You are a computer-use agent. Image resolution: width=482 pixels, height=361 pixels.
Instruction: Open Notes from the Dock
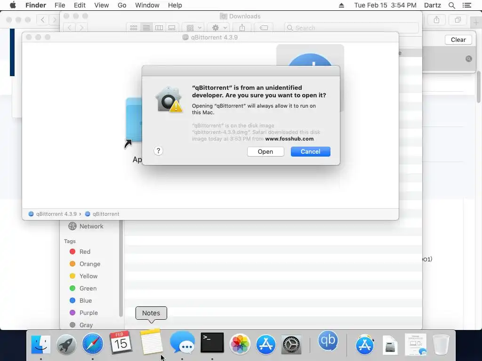pos(151,342)
